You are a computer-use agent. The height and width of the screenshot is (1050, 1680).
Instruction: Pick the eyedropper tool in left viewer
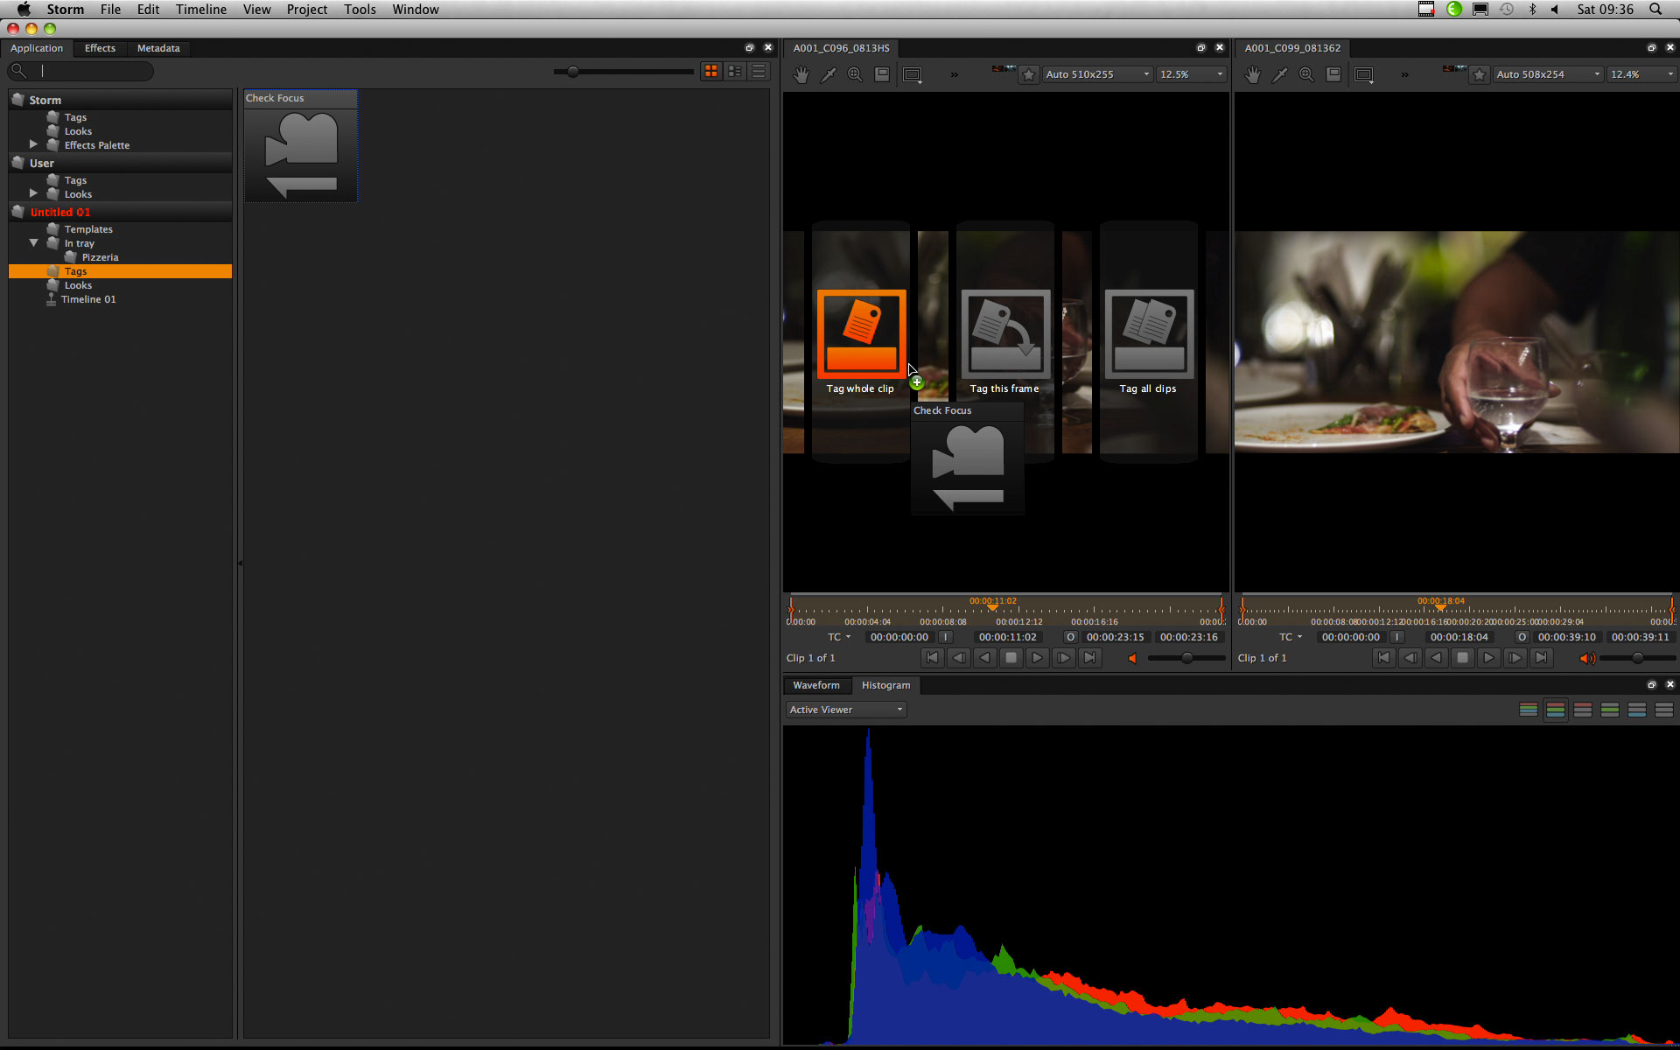click(x=828, y=74)
